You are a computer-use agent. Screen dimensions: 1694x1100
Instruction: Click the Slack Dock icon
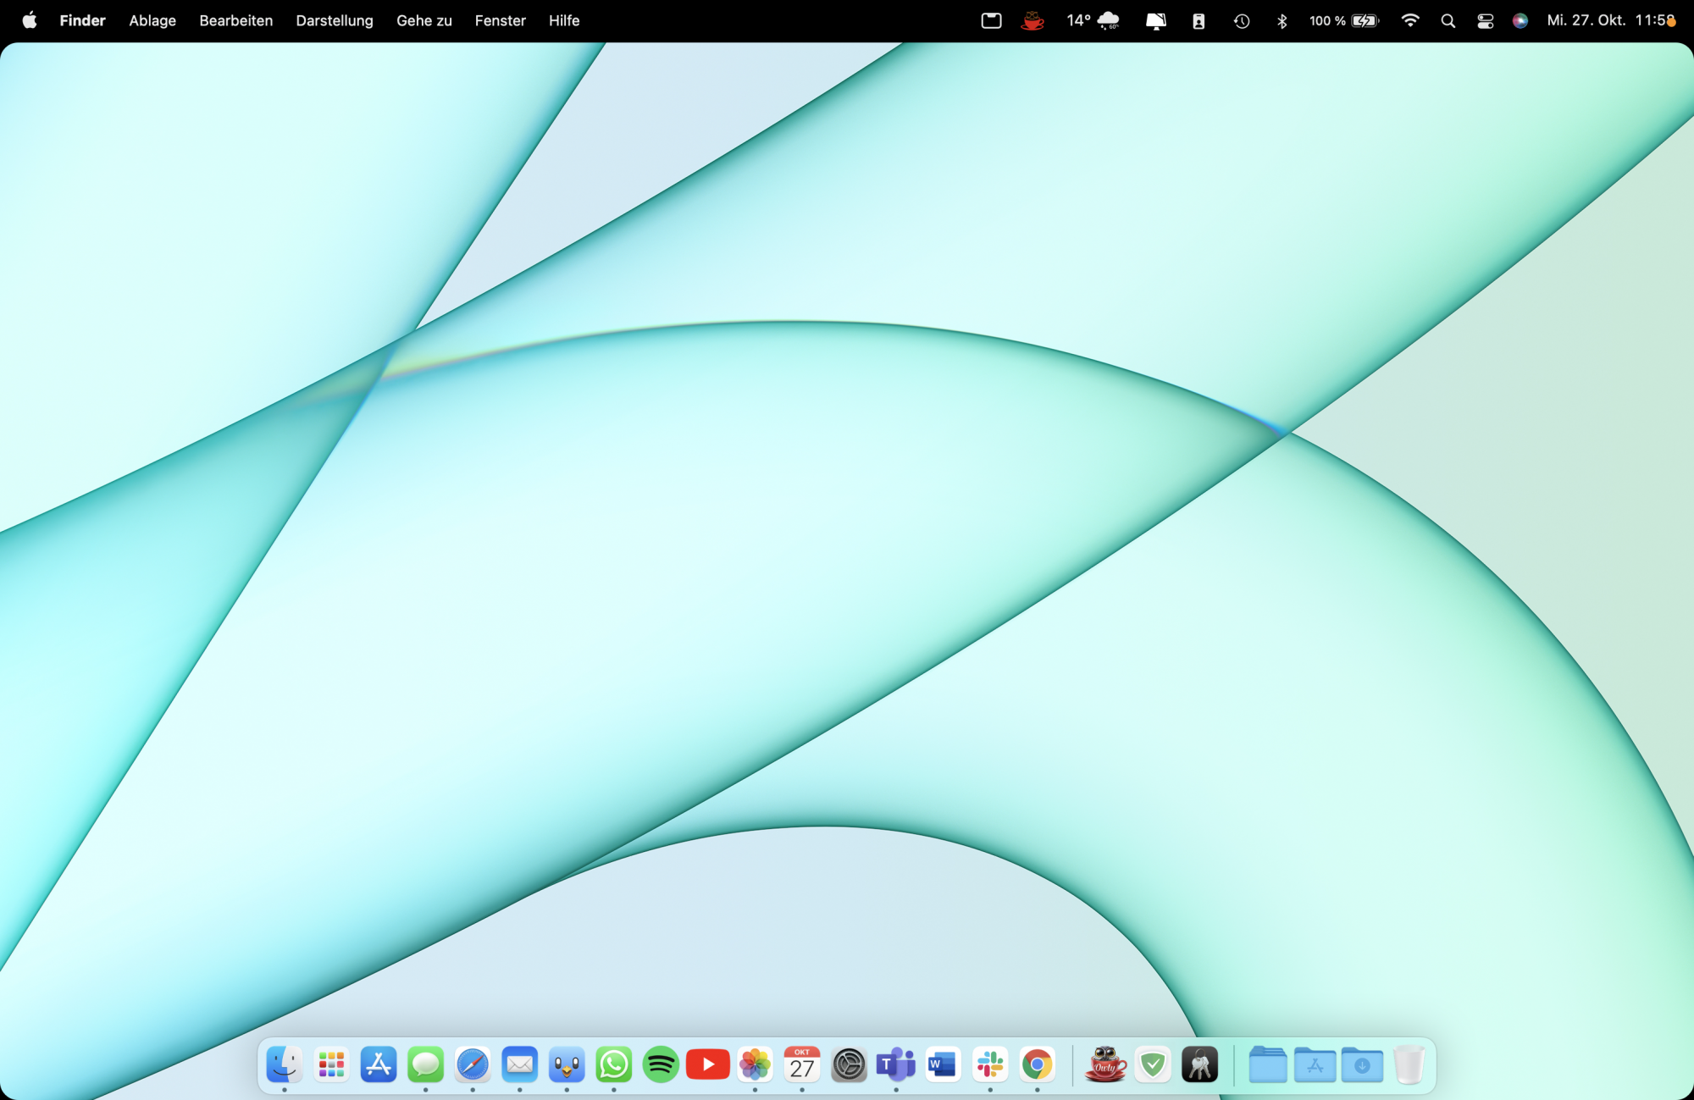coord(990,1064)
